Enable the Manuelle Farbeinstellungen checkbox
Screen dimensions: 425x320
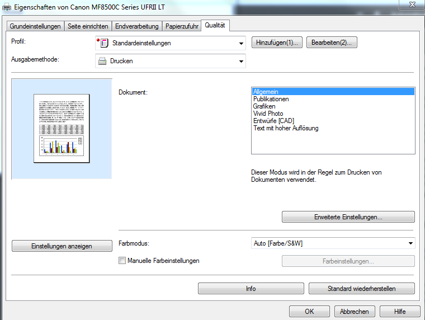pos(122,261)
